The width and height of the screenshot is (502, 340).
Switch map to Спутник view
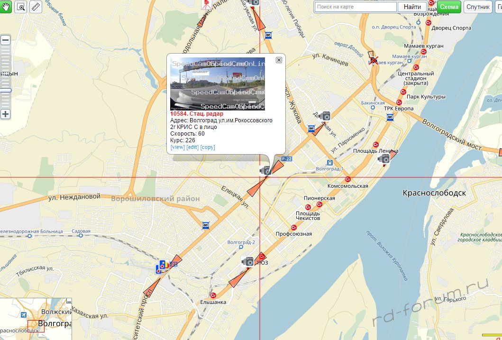pos(478,7)
